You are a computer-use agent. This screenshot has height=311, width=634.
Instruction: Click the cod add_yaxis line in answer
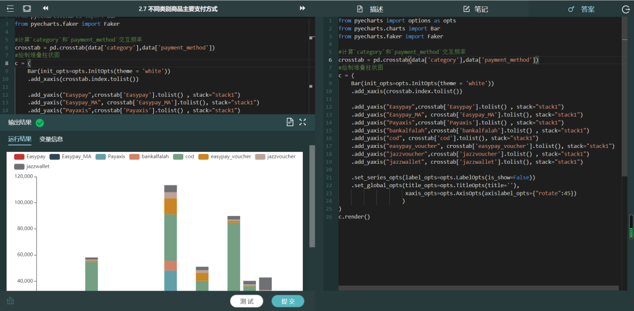tap(445, 138)
